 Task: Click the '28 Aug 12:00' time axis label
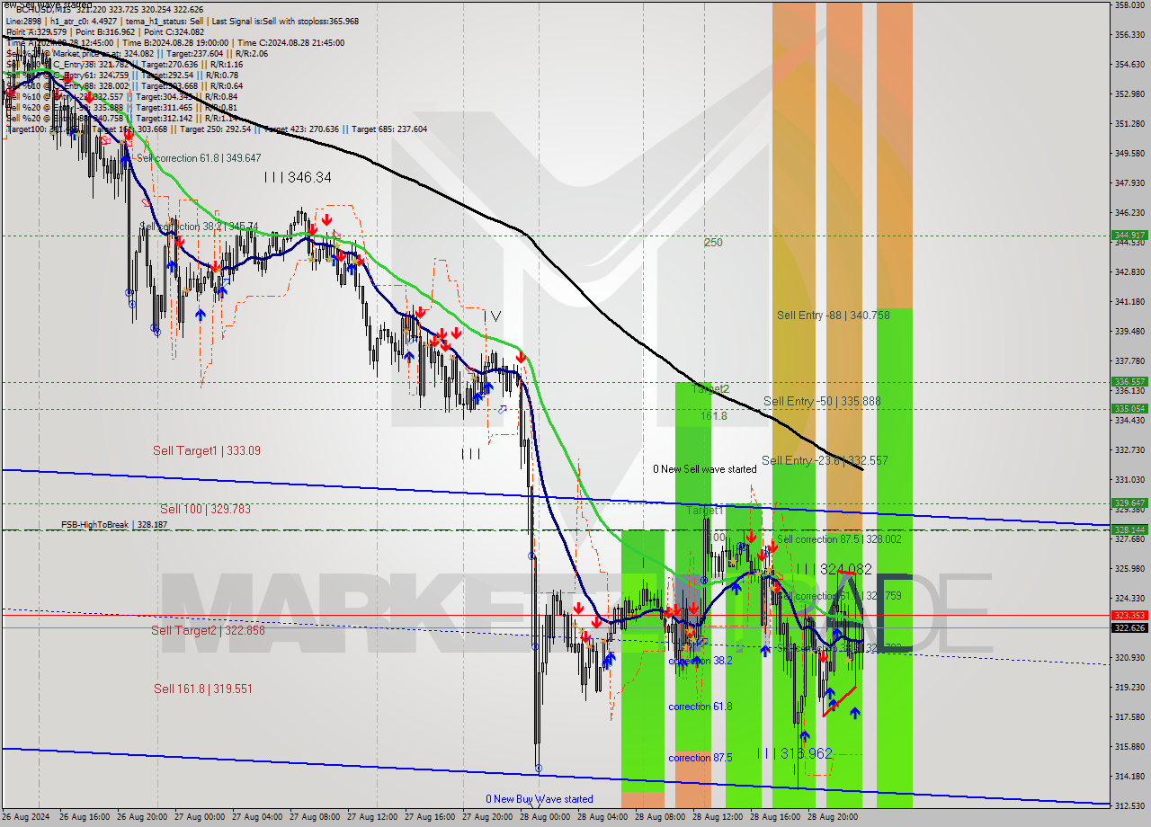[717, 817]
